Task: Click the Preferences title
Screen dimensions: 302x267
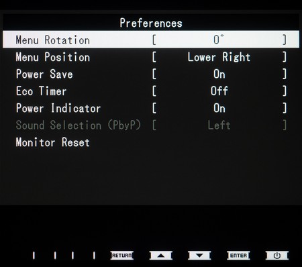Action: click(151, 23)
